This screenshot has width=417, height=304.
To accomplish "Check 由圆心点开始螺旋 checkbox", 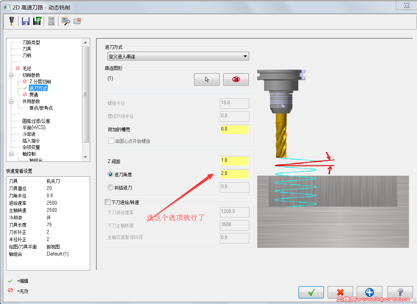I will tap(111, 141).
